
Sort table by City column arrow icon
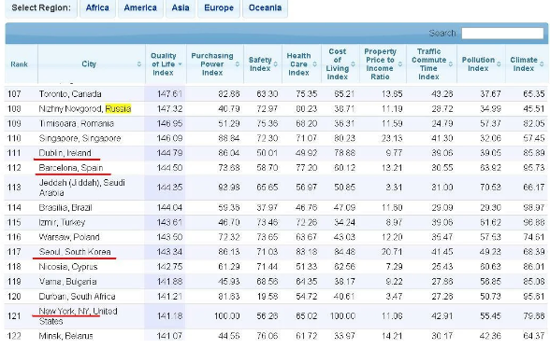139,64
